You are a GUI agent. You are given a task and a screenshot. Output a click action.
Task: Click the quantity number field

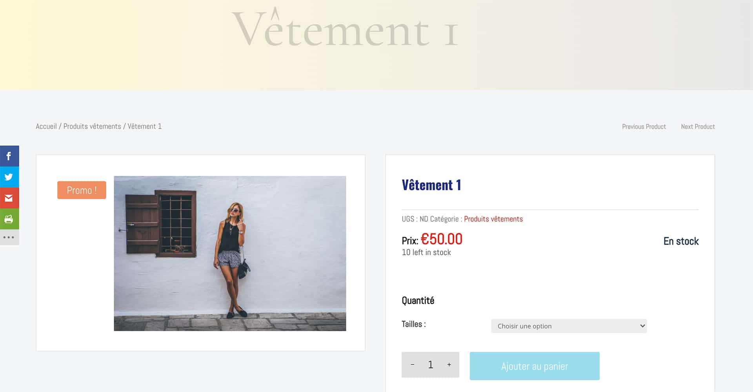(x=431, y=365)
